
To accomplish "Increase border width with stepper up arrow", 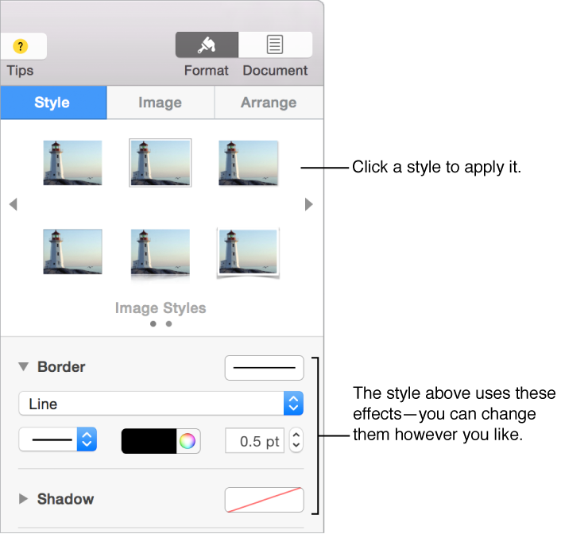I will (x=296, y=435).
